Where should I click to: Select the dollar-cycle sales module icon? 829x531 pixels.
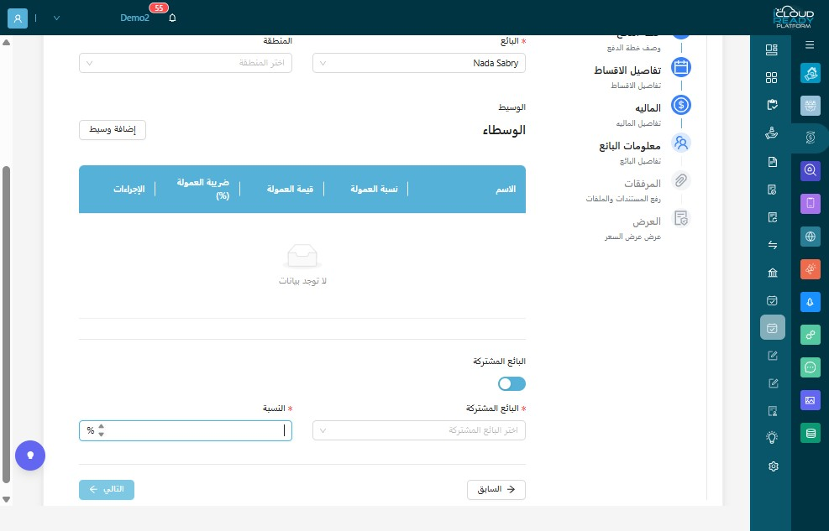[810, 138]
